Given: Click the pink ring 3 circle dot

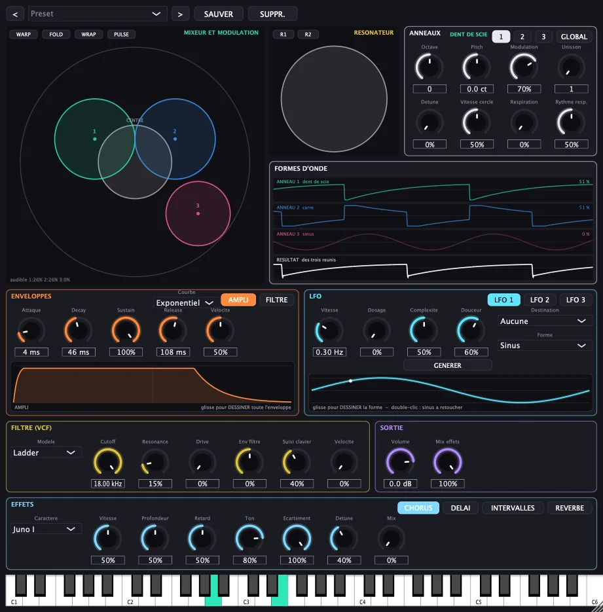Looking at the screenshot, I should (x=198, y=213).
